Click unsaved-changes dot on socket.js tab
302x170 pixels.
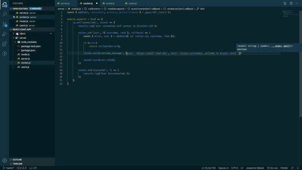97,3
